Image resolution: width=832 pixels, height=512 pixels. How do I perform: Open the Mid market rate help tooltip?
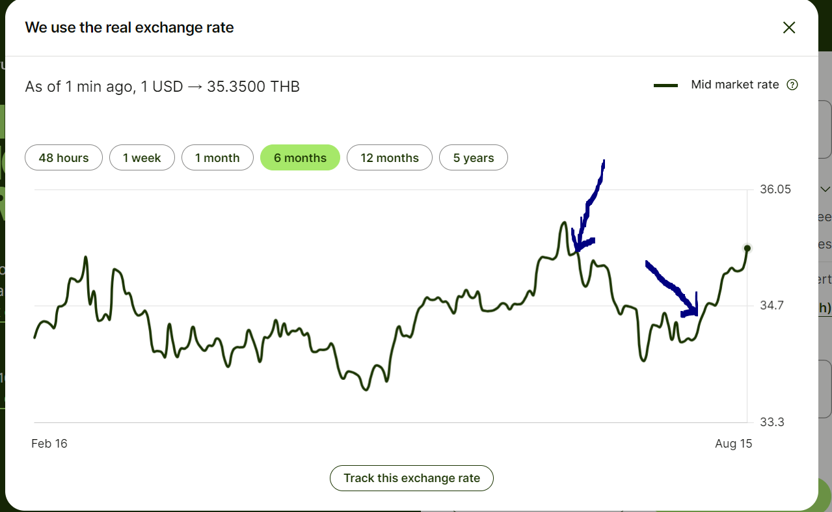tap(792, 85)
